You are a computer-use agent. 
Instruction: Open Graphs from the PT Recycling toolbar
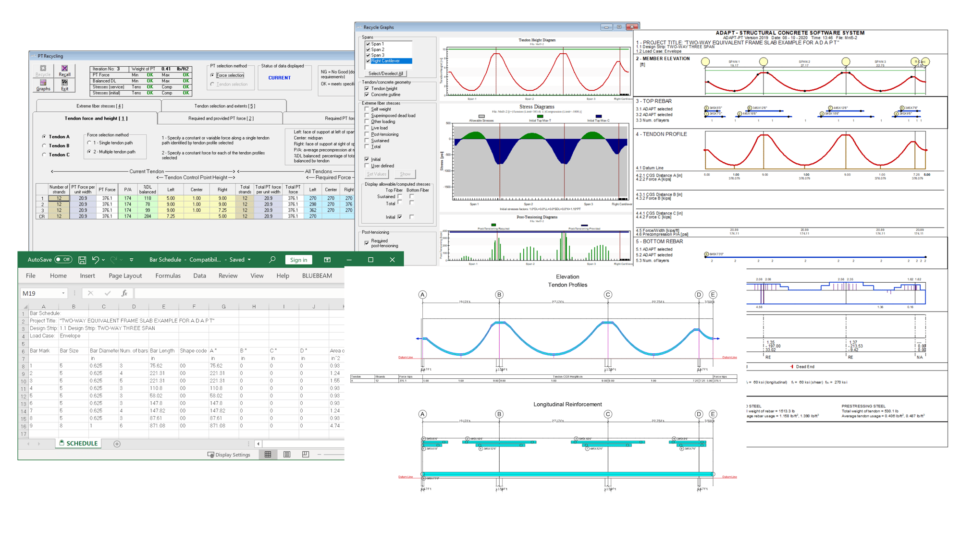(43, 83)
